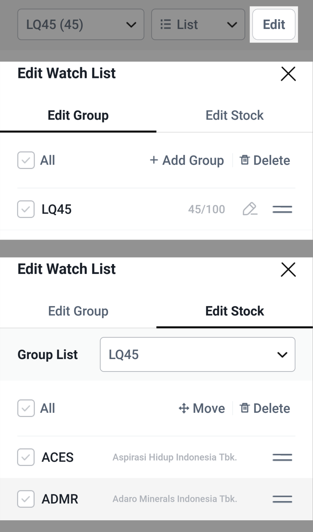This screenshot has height=532, width=313.
Task: Check the ACES stock checkbox
Action: 26,457
